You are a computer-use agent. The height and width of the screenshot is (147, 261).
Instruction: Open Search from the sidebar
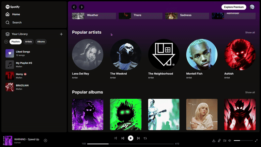13,23
